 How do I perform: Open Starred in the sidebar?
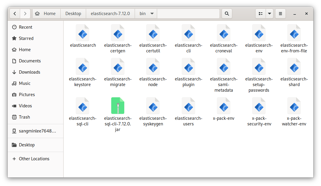(36, 38)
